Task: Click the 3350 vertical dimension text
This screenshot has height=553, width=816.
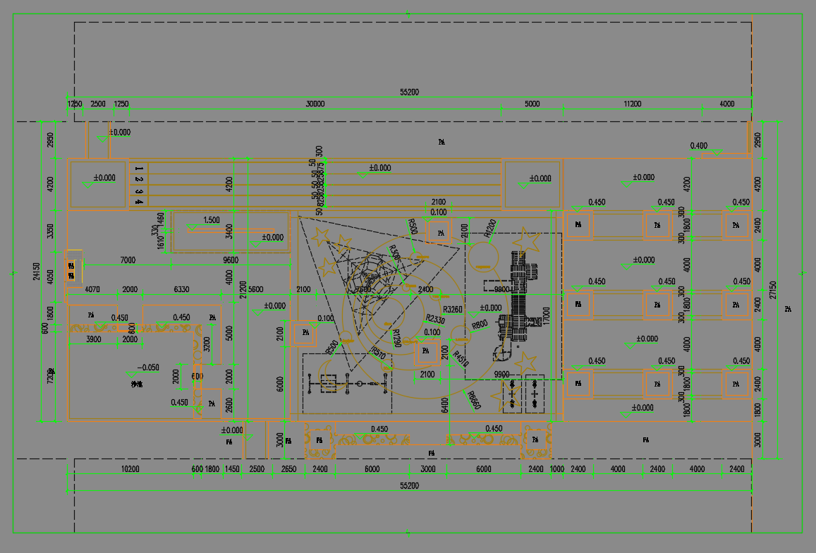Action: point(51,231)
